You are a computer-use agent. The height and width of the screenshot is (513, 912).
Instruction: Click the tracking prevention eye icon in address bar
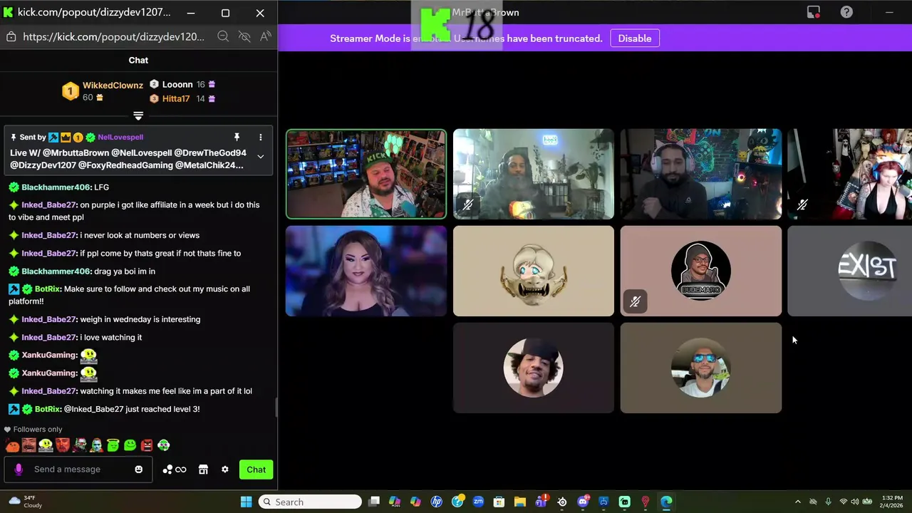click(x=244, y=36)
